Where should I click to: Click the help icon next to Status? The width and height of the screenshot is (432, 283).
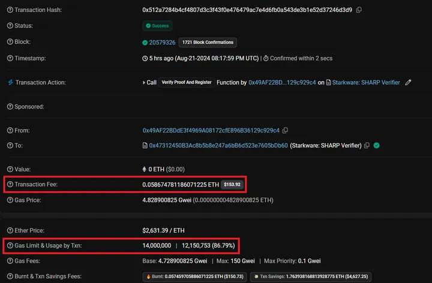[x=10, y=26]
